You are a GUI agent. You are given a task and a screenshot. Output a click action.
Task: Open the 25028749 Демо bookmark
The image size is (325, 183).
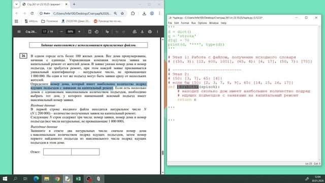coord(76,21)
